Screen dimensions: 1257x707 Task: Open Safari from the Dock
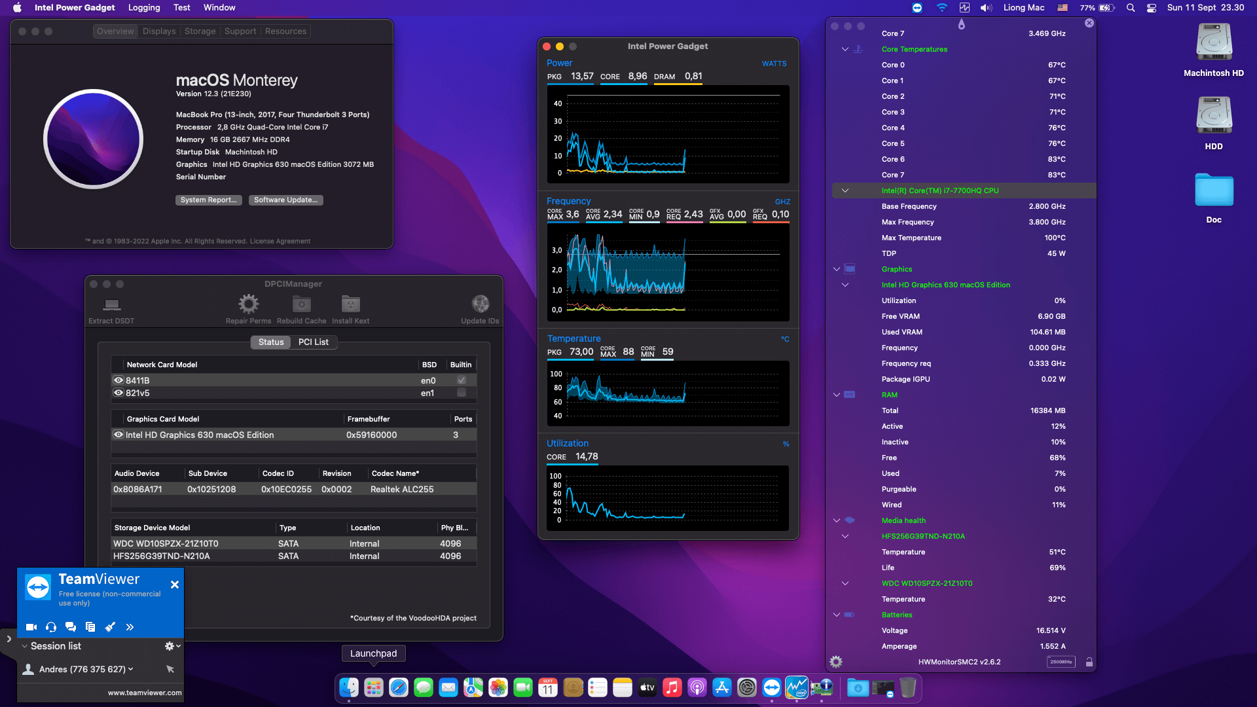[399, 687]
